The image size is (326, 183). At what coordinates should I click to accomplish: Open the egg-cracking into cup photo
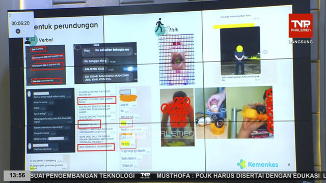click(211, 112)
